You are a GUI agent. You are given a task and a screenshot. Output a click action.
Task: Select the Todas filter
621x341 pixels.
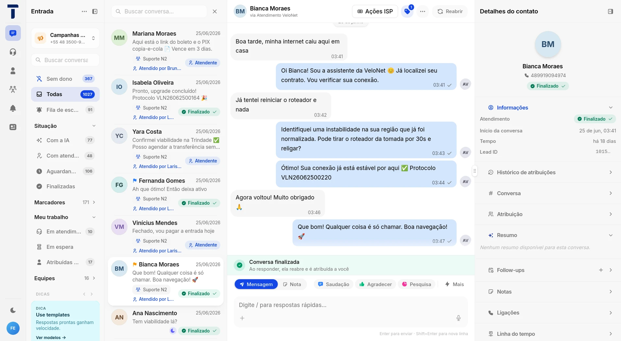coord(65,94)
